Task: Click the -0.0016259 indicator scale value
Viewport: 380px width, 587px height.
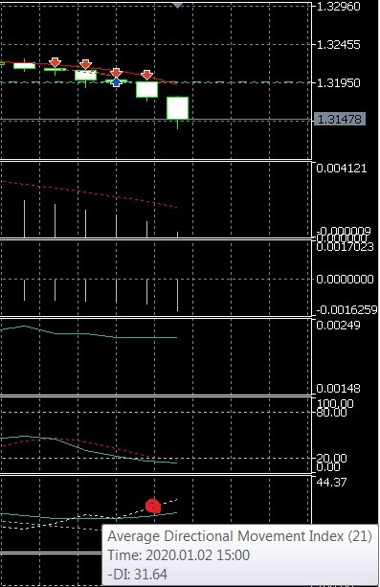Action: point(346,310)
